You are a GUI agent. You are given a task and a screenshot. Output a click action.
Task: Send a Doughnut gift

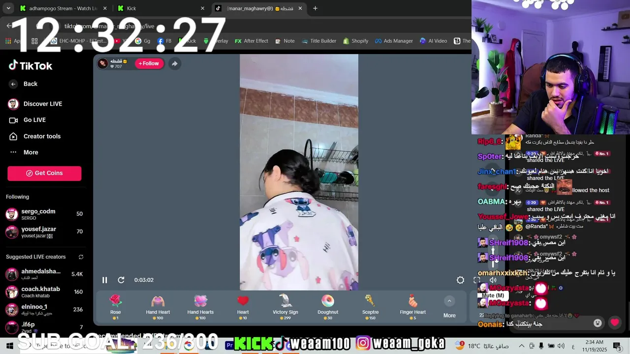[x=328, y=307]
